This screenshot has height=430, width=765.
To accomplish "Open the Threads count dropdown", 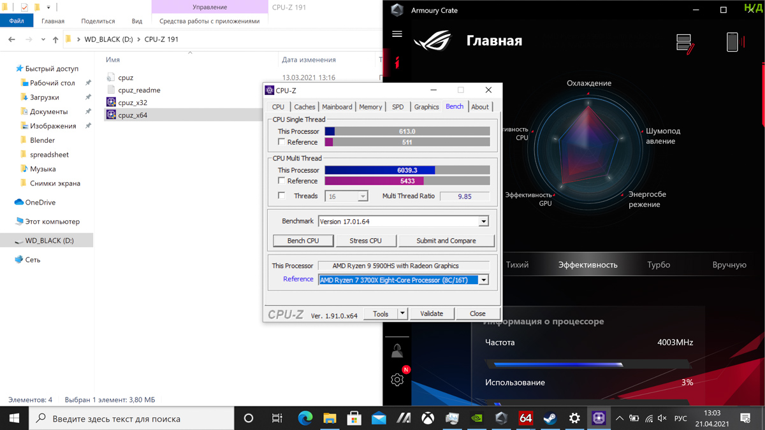I will coord(362,197).
